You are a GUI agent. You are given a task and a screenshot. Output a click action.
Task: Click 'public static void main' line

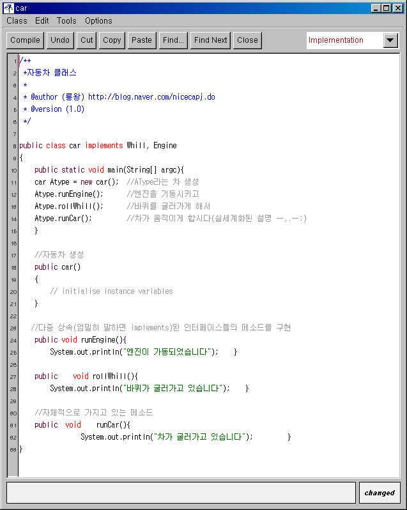pyautogui.click(x=109, y=170)
